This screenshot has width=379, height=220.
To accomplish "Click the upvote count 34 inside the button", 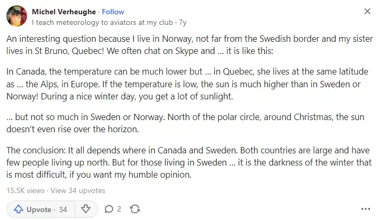I will coord(63,209).
